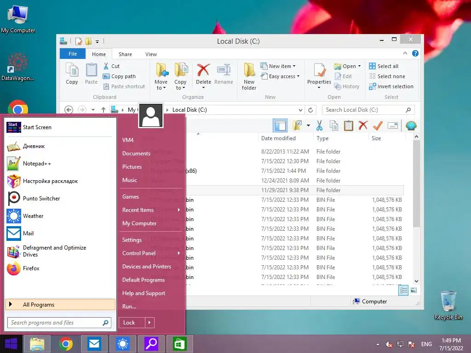Image resolution: width=471 pixels, height=353 pixels.
Task: Click the Refresh button beside address bar
Action: pyautogui.click(x=310, y=110)
